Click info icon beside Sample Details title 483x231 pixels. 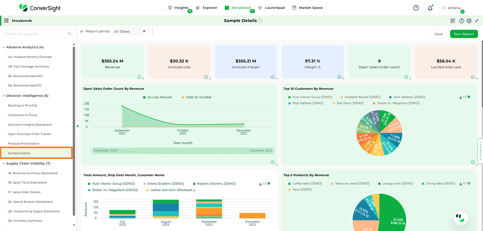point(260,21)
